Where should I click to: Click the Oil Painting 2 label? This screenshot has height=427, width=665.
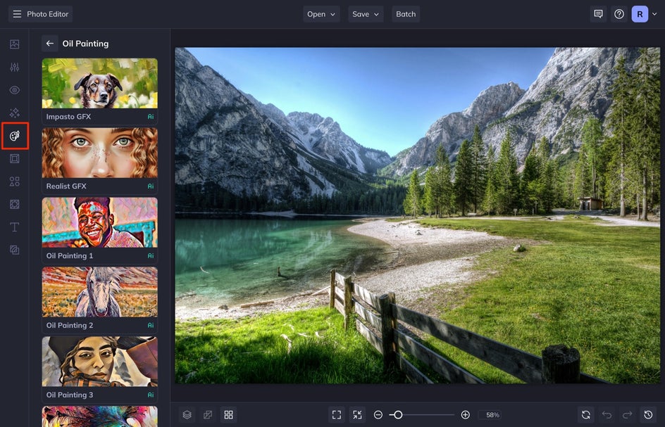pos(70,325)
